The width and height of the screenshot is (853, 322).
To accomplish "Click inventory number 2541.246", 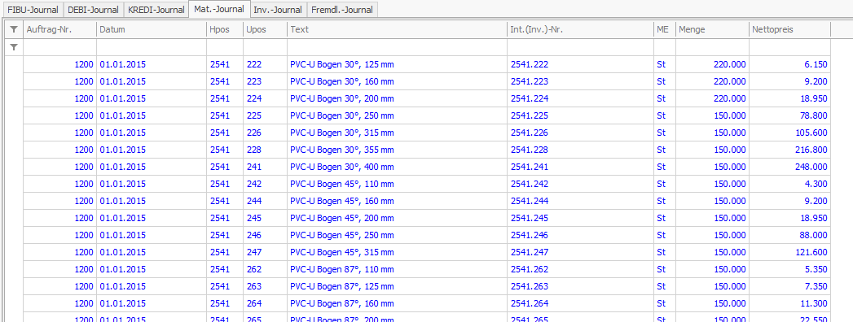I will pos(530,235).
